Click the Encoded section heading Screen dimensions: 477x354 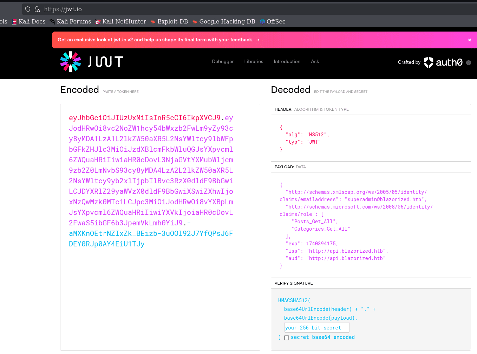80,90
